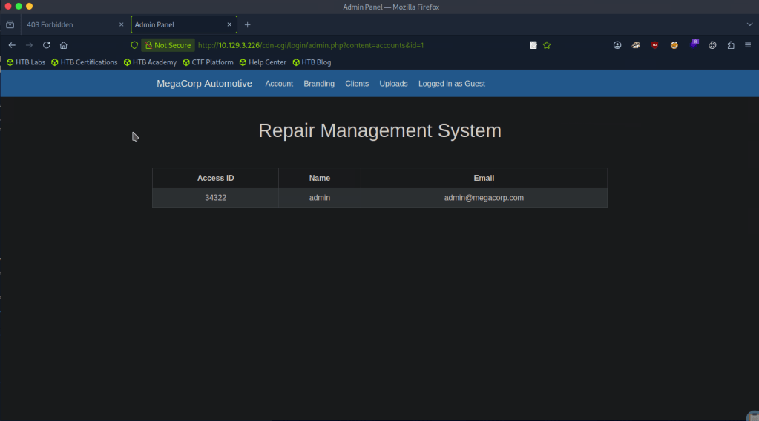Click the URL address bar
Viewport: 759px width, 421px height.
tap(356, 45)
